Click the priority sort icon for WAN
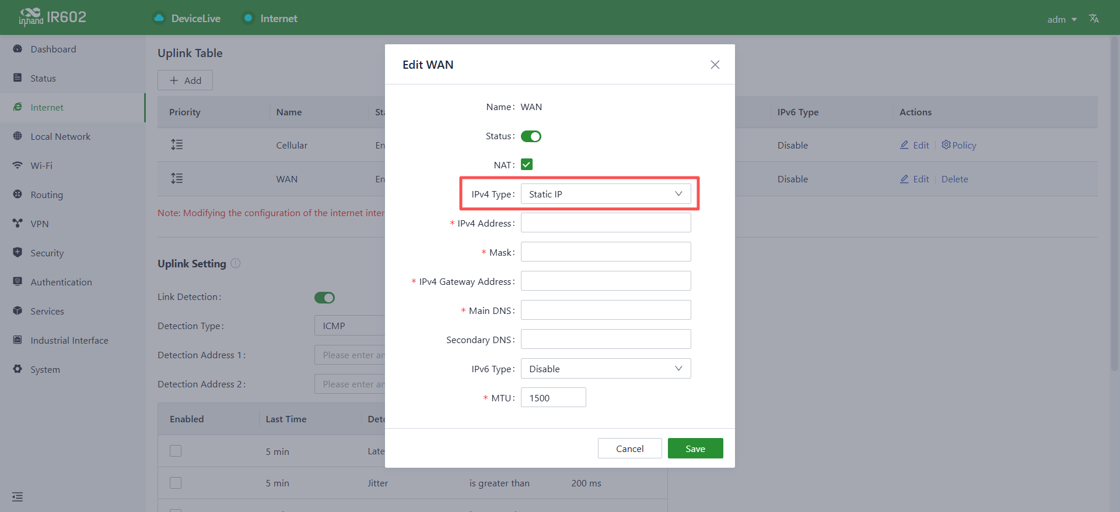Image resolution: width=1120 pixels, height=512 pixels. 177,178
